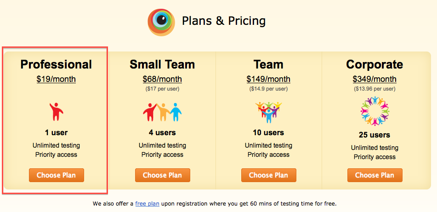Viewport: 437px width, 212px height.
Task: Click the Corporate circle of people icon
Action: [x=375, y=111]
